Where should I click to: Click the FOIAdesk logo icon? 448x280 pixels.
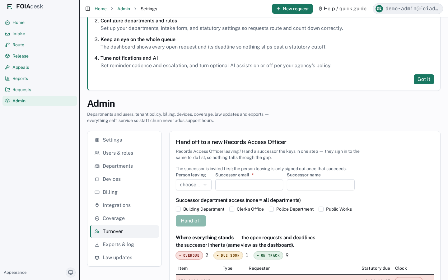point(10,7)
